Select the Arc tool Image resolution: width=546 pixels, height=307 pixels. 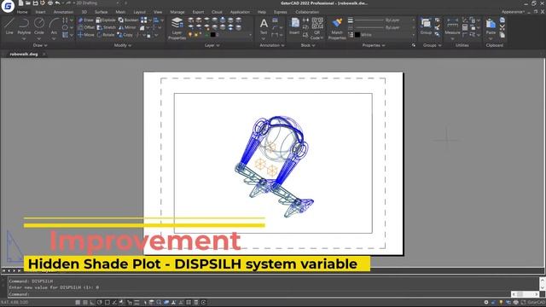pyautogui.click(x=54, y=26)
